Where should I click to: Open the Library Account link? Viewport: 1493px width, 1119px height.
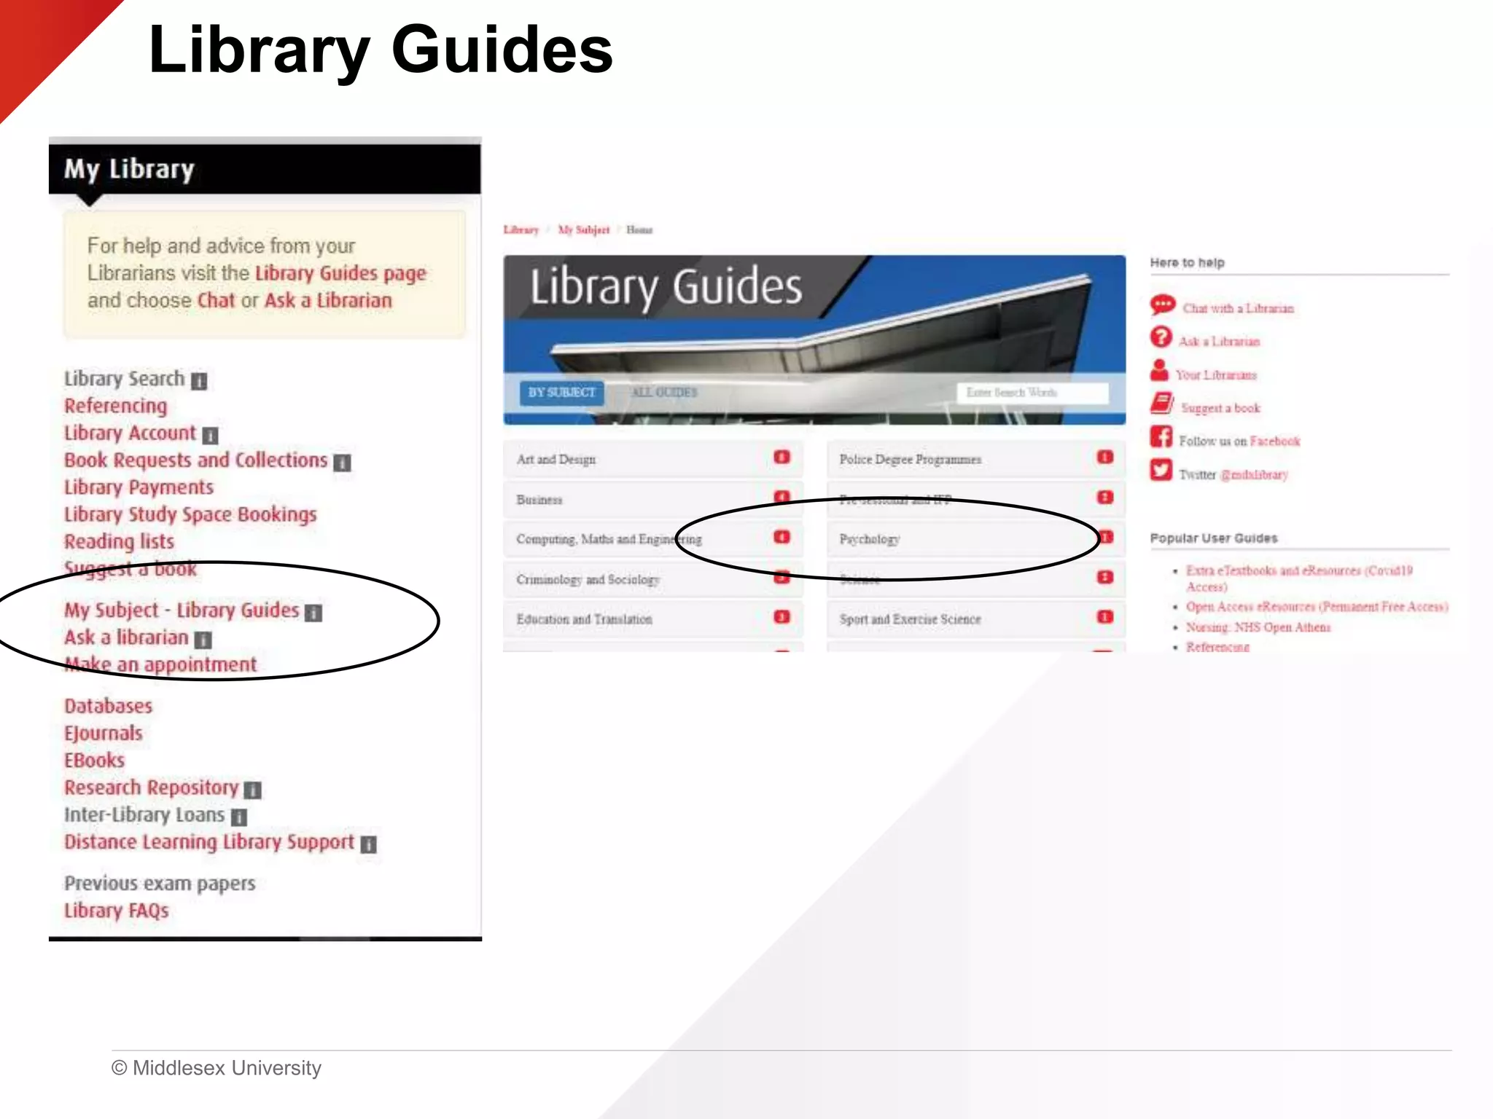(x=130, y=433)
